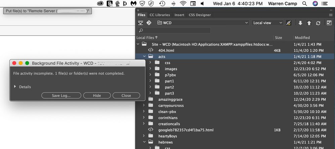The image size is (335, 149).
Task: Collapse the hebrews folder
Action: click(x=144, y=142)
